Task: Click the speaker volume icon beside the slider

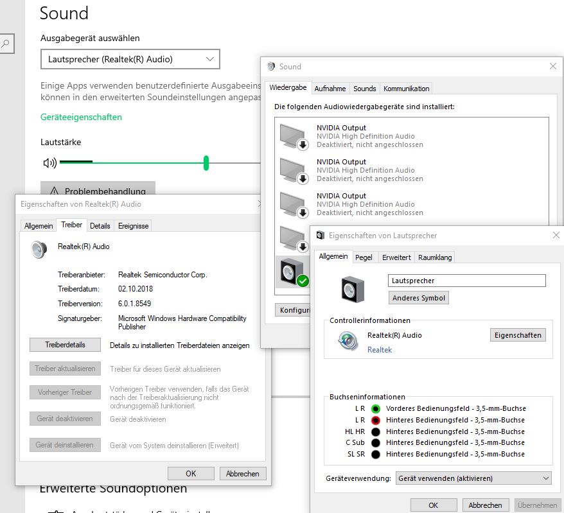Action: [x=50, y=163]
